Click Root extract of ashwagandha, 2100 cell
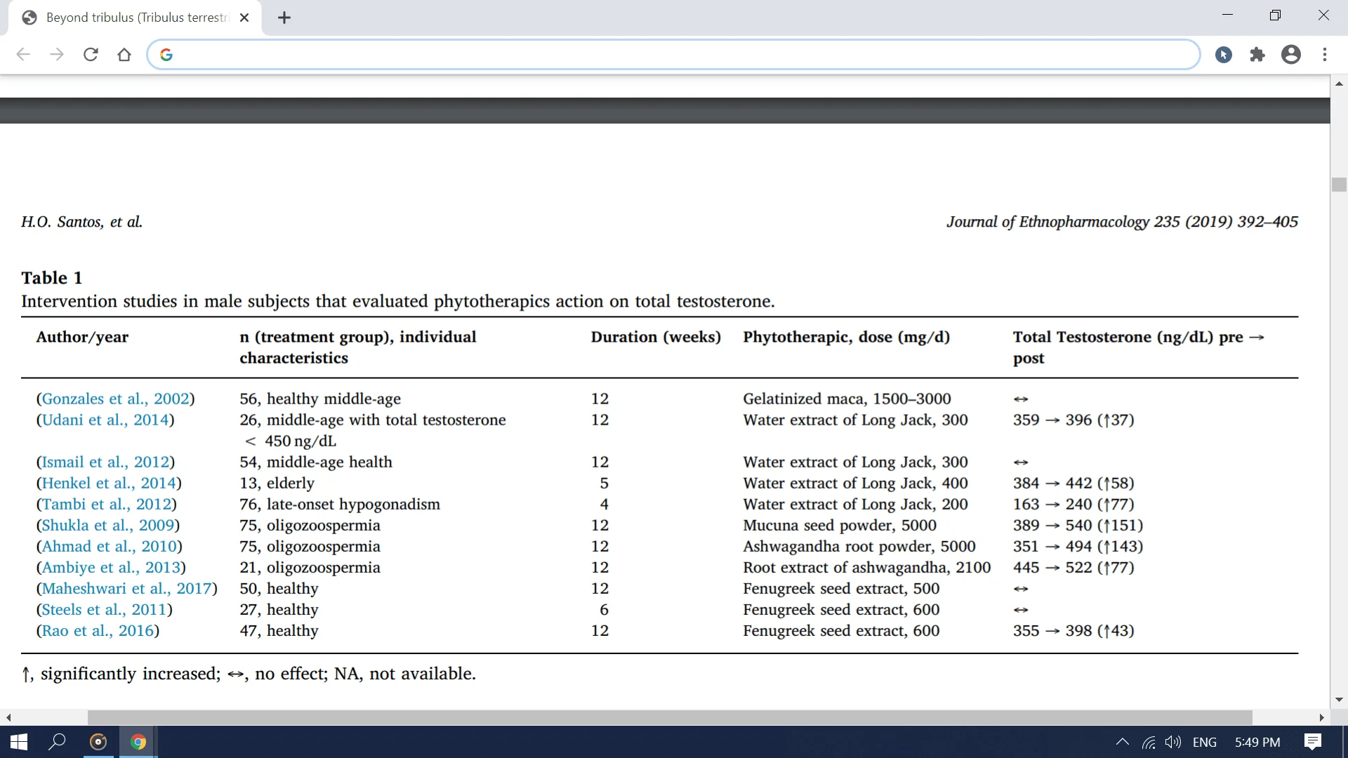The height and width of the screenshot is (758, 1348). pyautogui.click(x=867, y=567)
